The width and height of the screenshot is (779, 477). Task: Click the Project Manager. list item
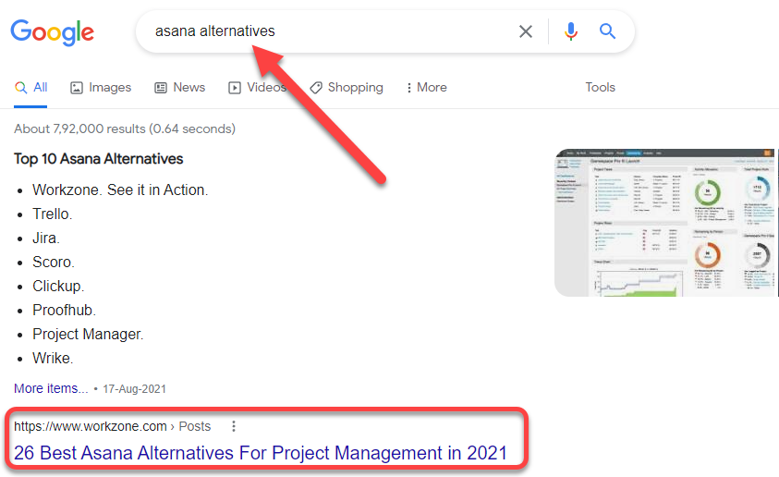(x=88, y=334)
